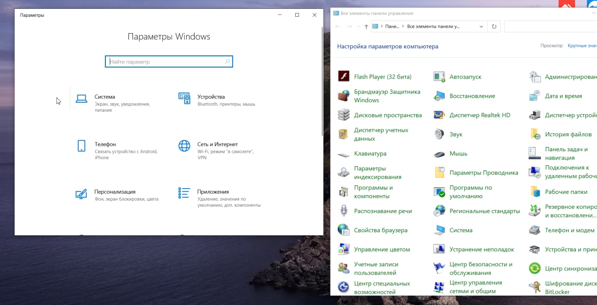Click the Программы и компоненты icon

344,192
